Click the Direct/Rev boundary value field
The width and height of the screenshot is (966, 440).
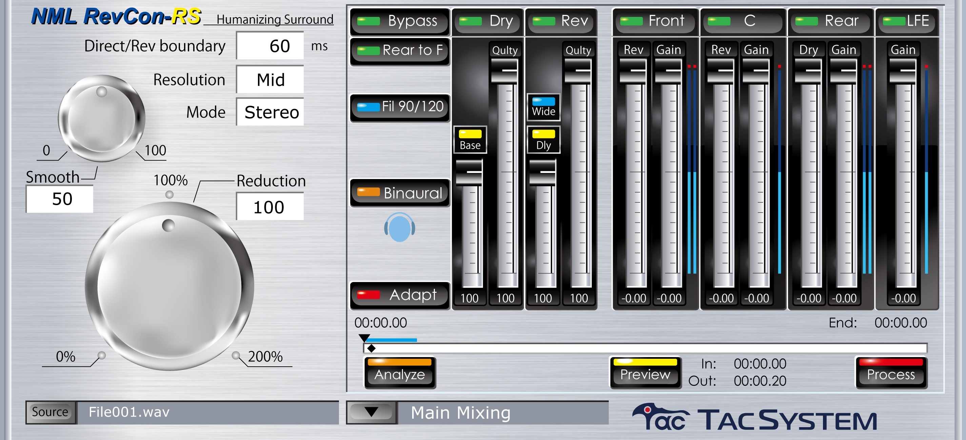click(269, 46)
